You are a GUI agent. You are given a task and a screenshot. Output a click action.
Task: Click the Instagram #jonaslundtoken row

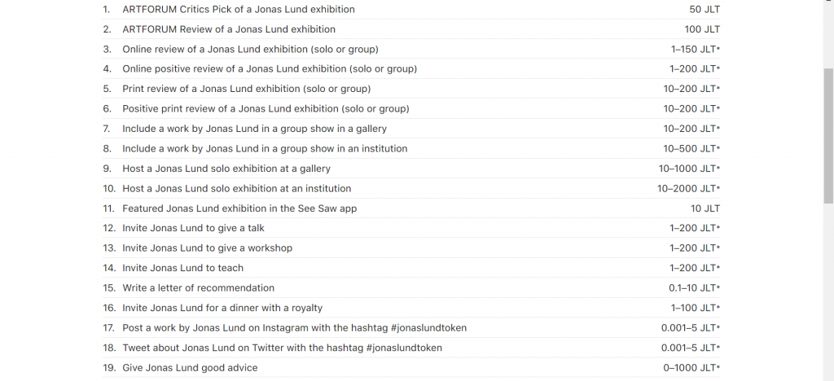point(411,328)
